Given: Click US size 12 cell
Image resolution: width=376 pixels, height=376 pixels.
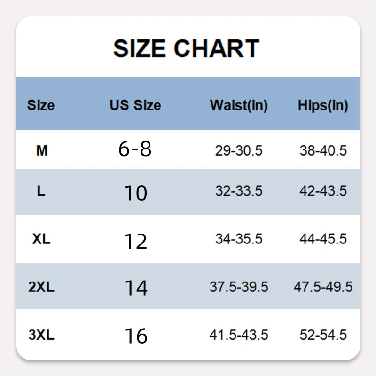Looking at the screenshot, I should click(135, 241).
